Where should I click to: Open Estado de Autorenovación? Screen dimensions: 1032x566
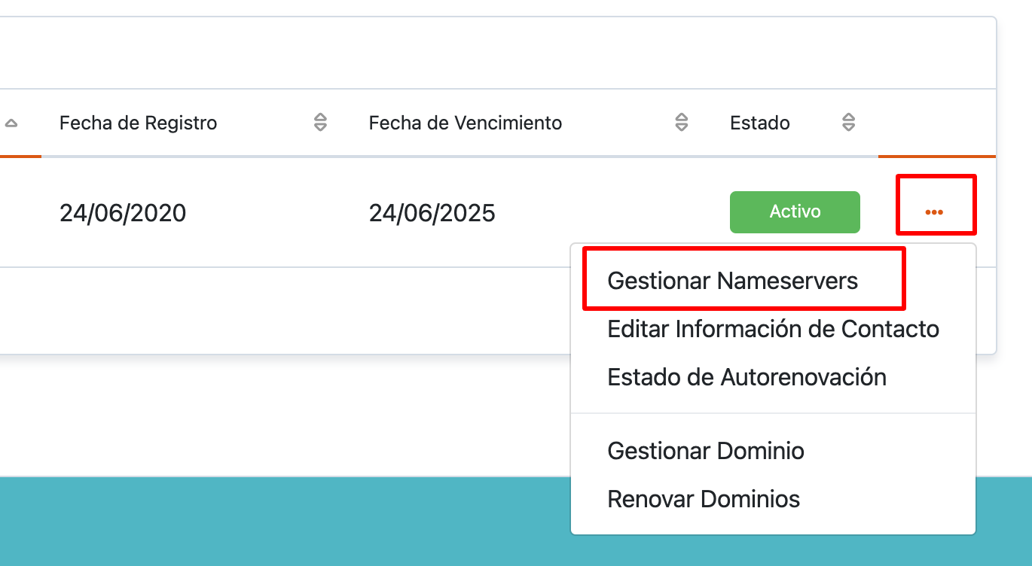(747, 377)
